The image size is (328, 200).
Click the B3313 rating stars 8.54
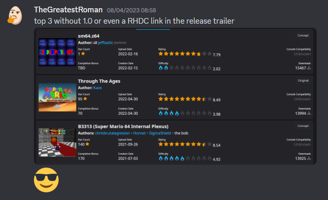(x=185, y=144)
